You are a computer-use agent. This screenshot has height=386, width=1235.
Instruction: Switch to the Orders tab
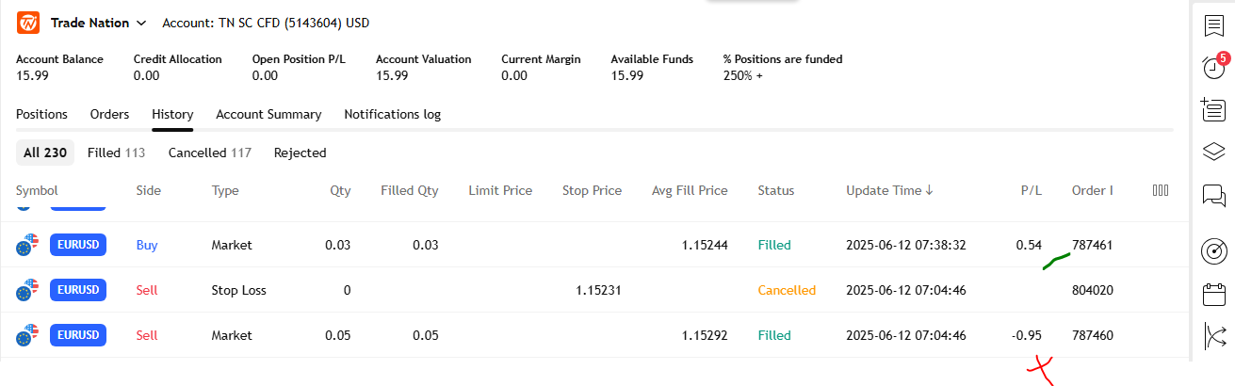109,114
